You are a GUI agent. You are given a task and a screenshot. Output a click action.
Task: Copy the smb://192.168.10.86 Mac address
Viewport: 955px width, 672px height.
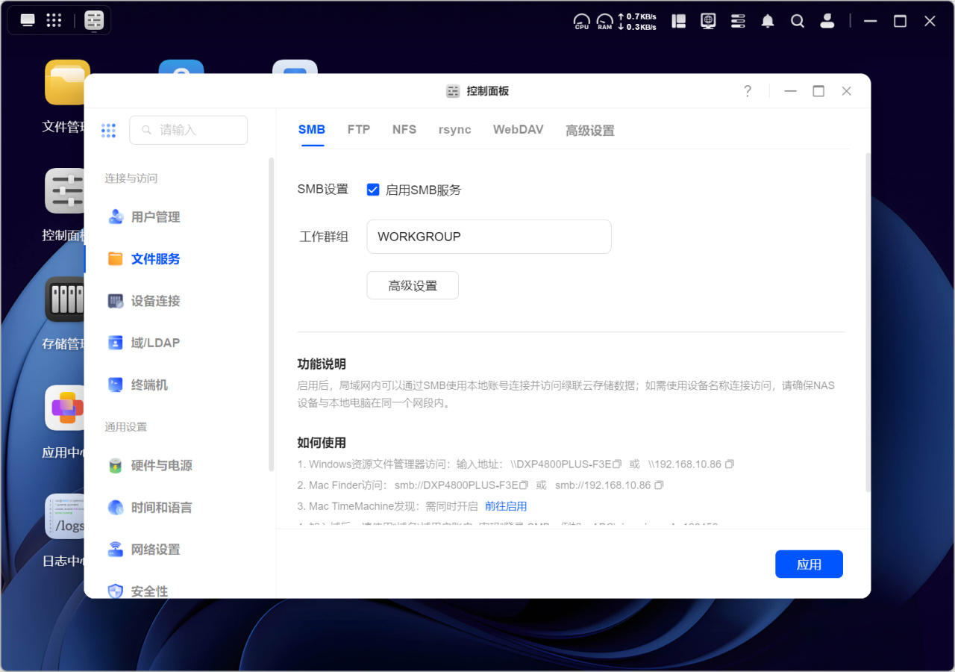coord(659,485)
